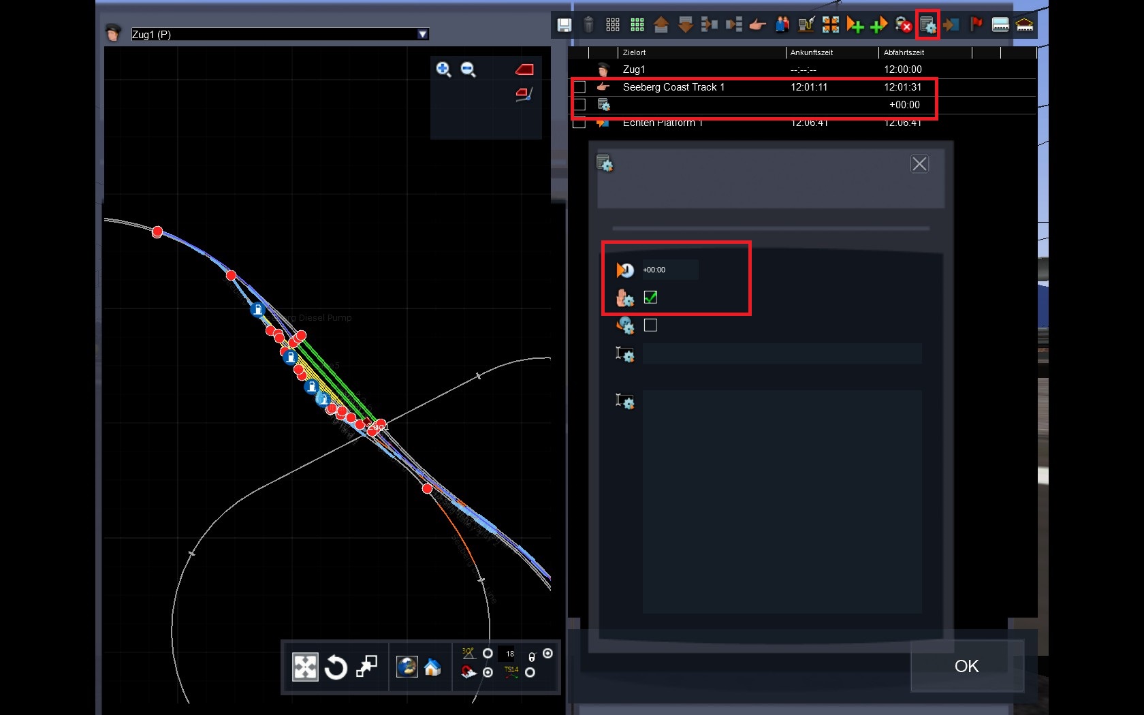Click the passengers pick-up toolbar icon
Screen dimensions: 1144x715
click(x=782, y=25)
